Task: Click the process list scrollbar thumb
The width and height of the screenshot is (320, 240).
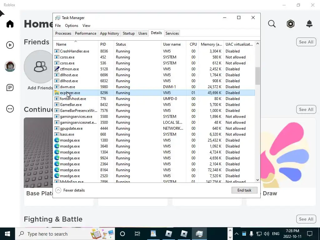Action: point(257,76)
